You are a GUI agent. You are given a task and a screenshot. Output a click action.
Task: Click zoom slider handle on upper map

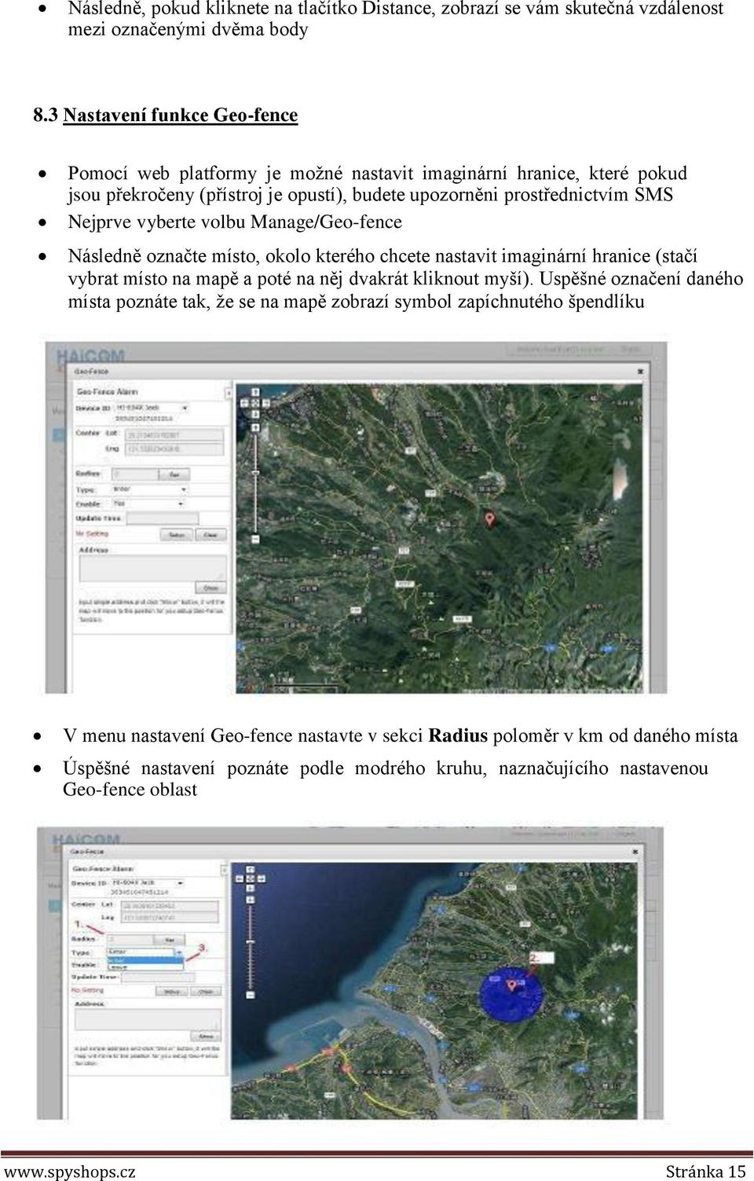[x=255, y=472]
